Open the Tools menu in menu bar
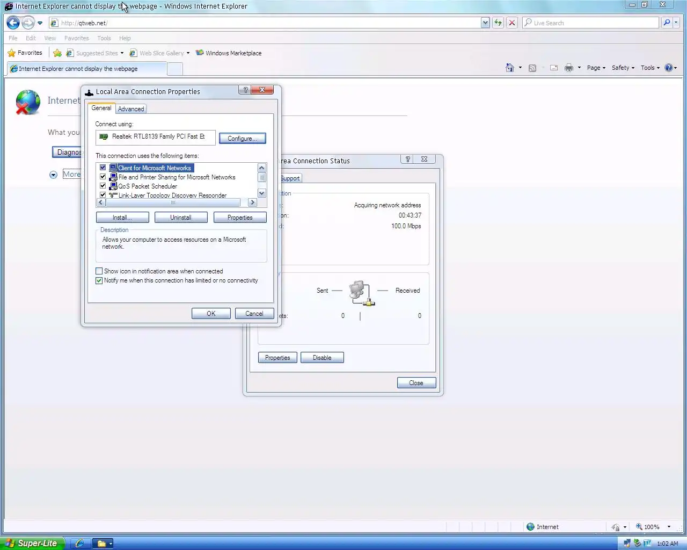This screenshot has width=687, height=550. (x=104, y=38)
